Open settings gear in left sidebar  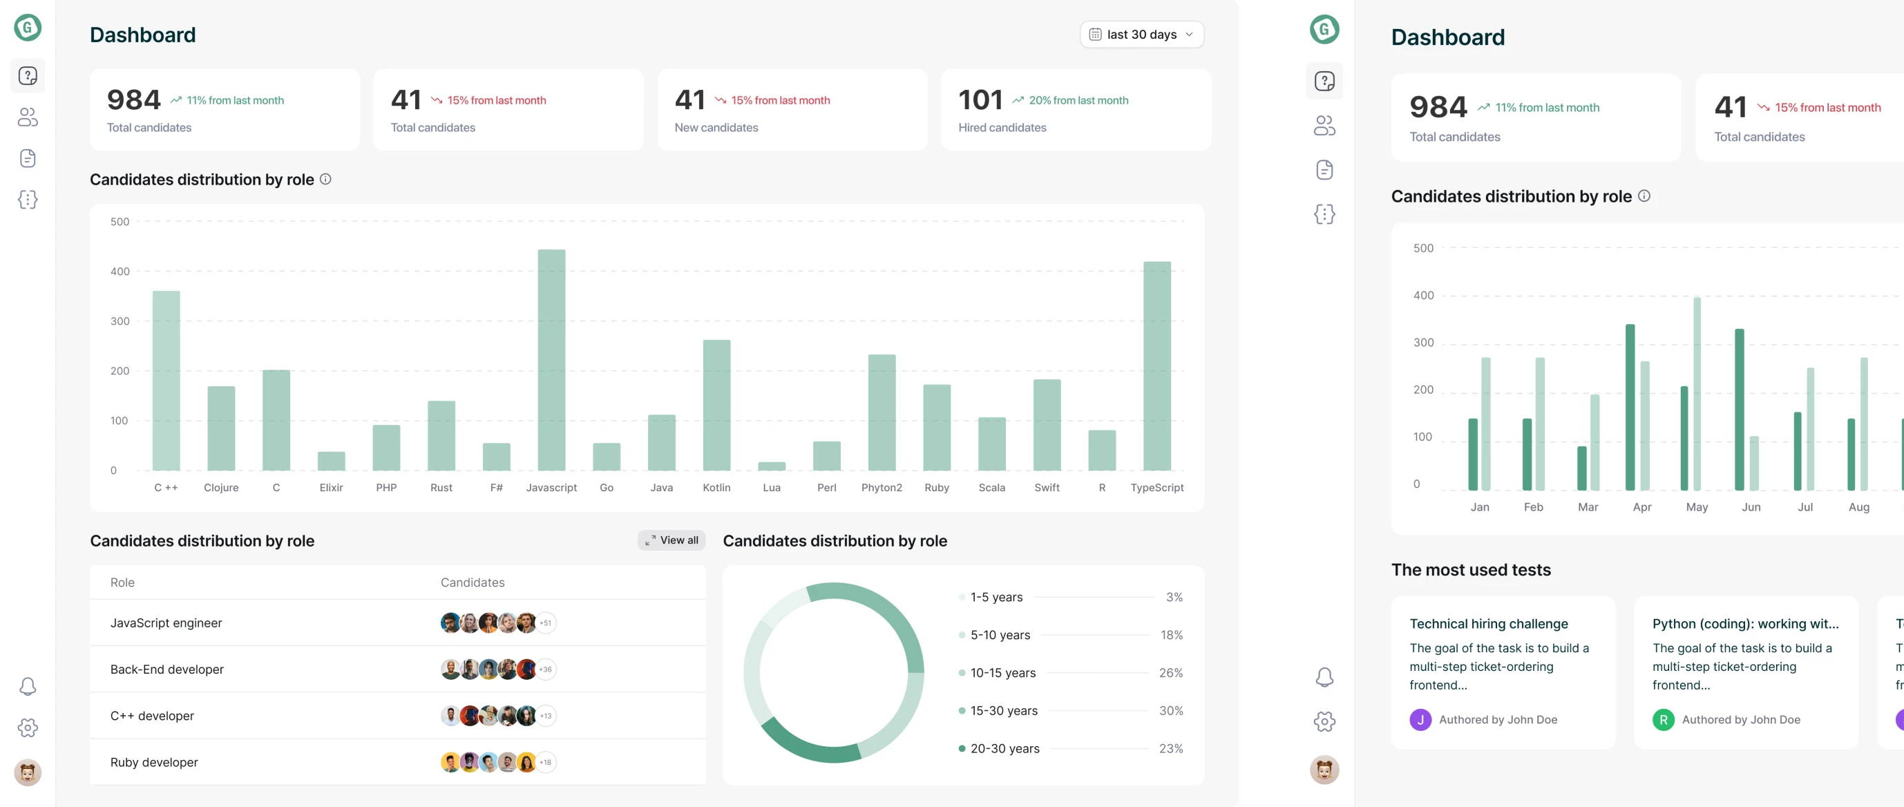28,728
